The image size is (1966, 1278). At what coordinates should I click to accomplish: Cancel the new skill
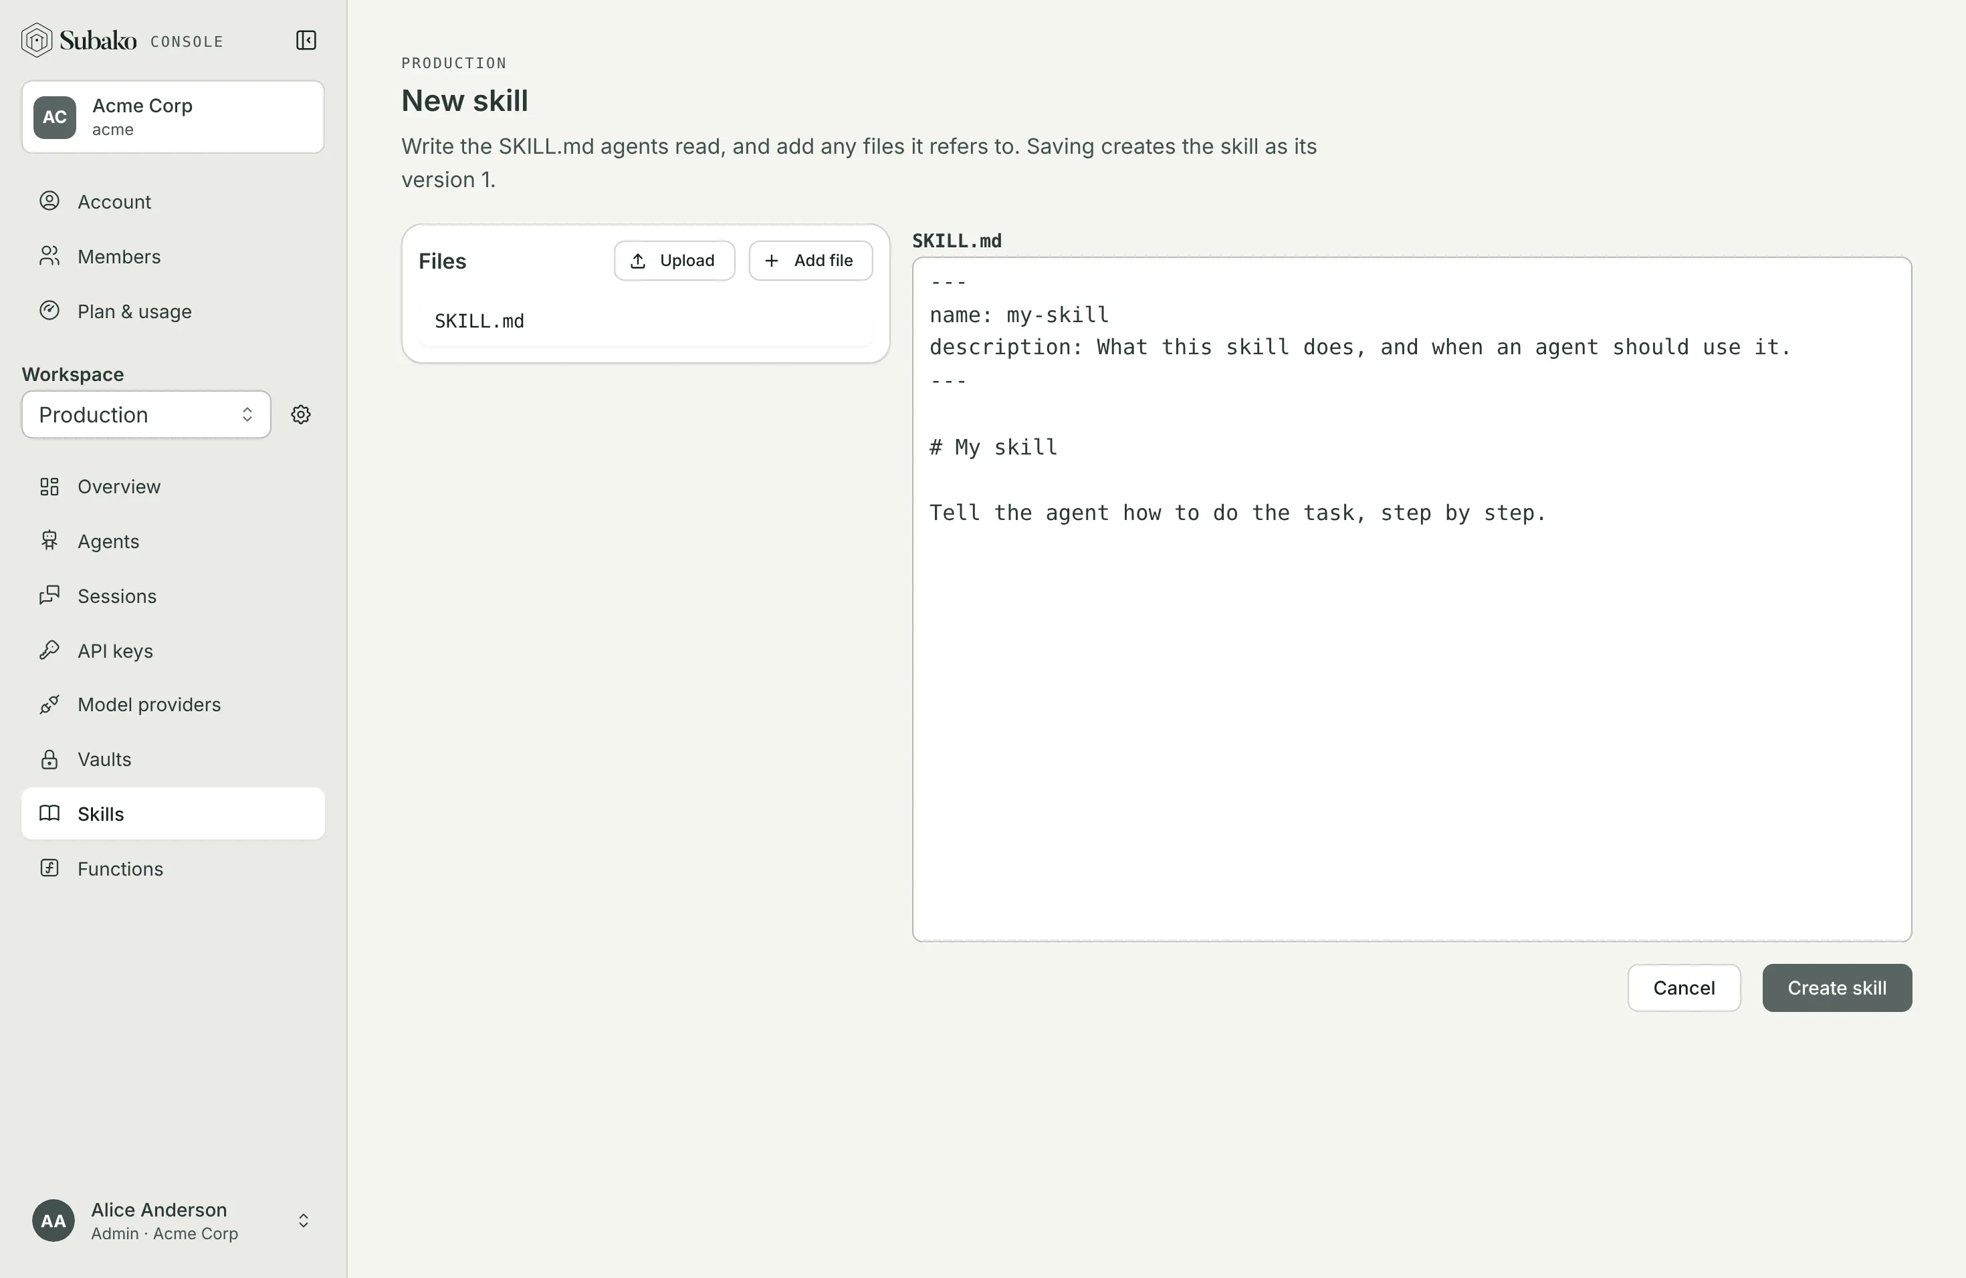[x=1684, y=988]
